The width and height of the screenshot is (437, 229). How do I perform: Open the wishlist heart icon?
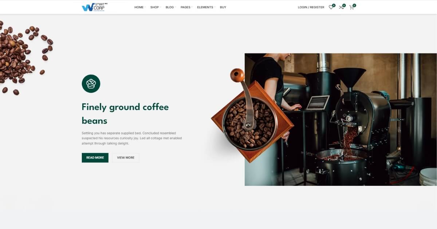click(x=331, y=7)
